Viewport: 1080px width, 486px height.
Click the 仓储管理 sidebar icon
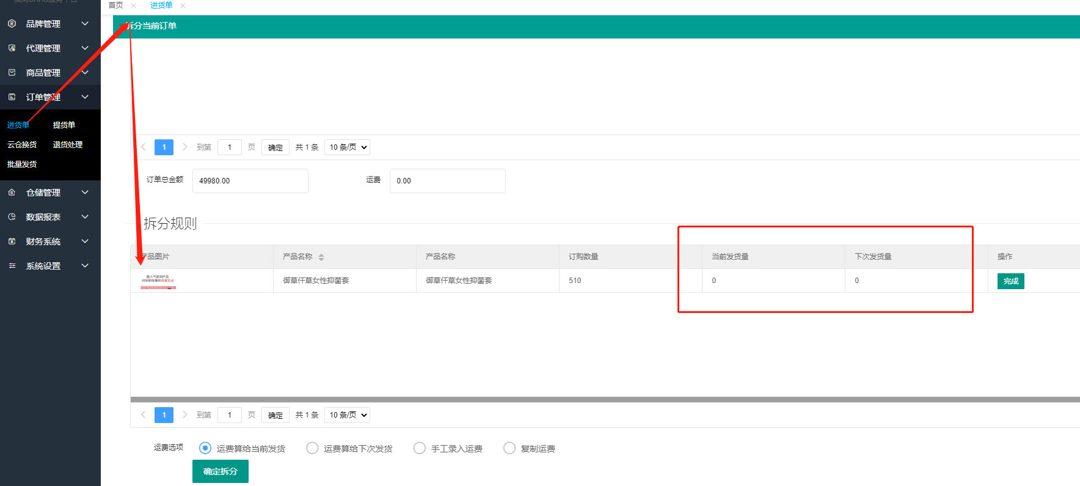(12, 192)
